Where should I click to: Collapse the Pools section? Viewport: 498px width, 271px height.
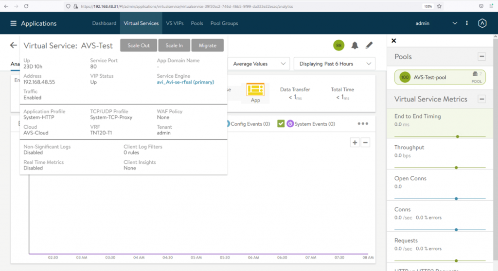pyautogui.click(x=481, y=57)
